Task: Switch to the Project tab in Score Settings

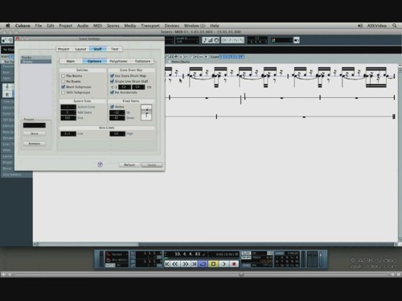Action: pos(64,49)
